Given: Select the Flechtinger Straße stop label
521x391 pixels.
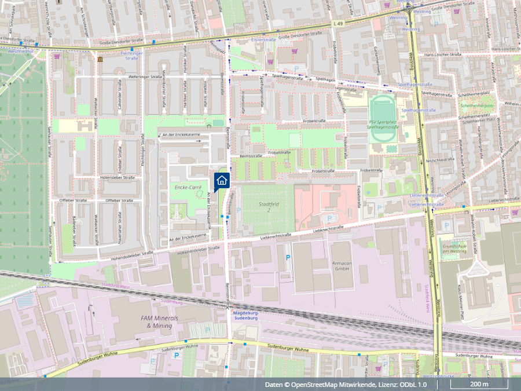Looking at the screenshot, I should (131, 56).
